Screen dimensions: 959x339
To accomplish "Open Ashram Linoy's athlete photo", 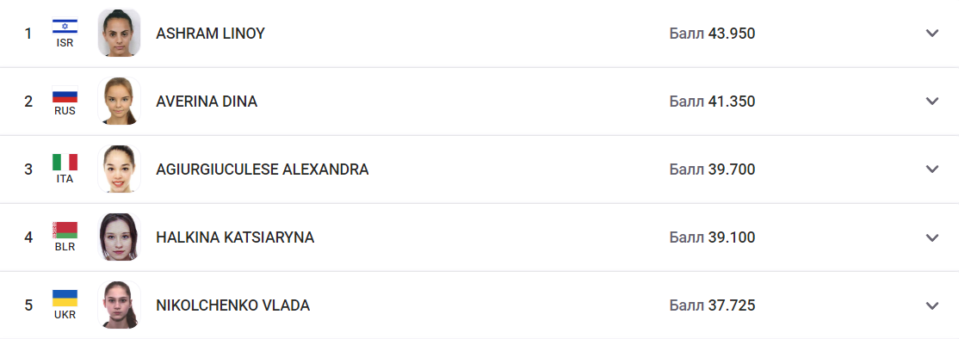I will click(x=120, y=33).
